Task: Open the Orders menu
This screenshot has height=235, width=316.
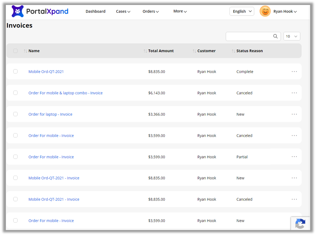Action: (x=151, y=11)
